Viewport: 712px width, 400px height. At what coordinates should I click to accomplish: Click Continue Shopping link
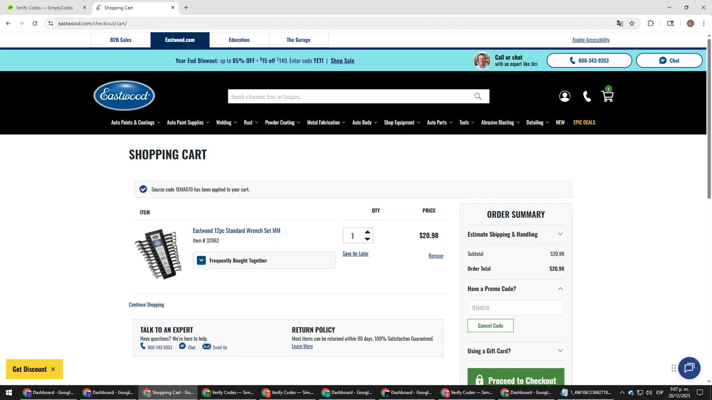(x=146, y=305)
